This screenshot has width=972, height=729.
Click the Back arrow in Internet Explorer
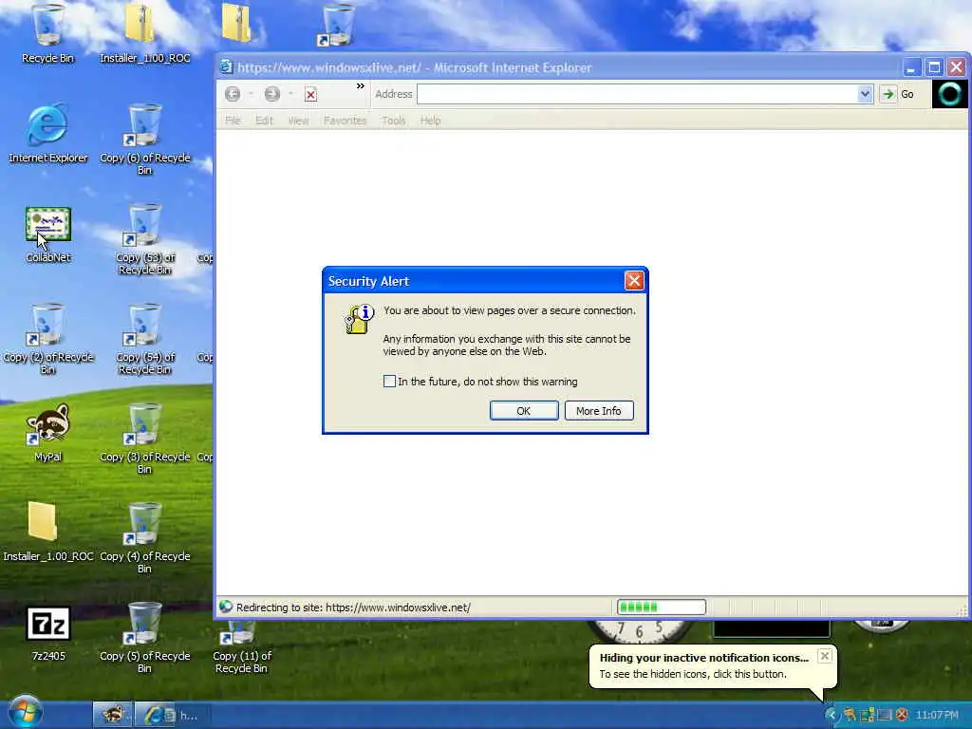233,94
